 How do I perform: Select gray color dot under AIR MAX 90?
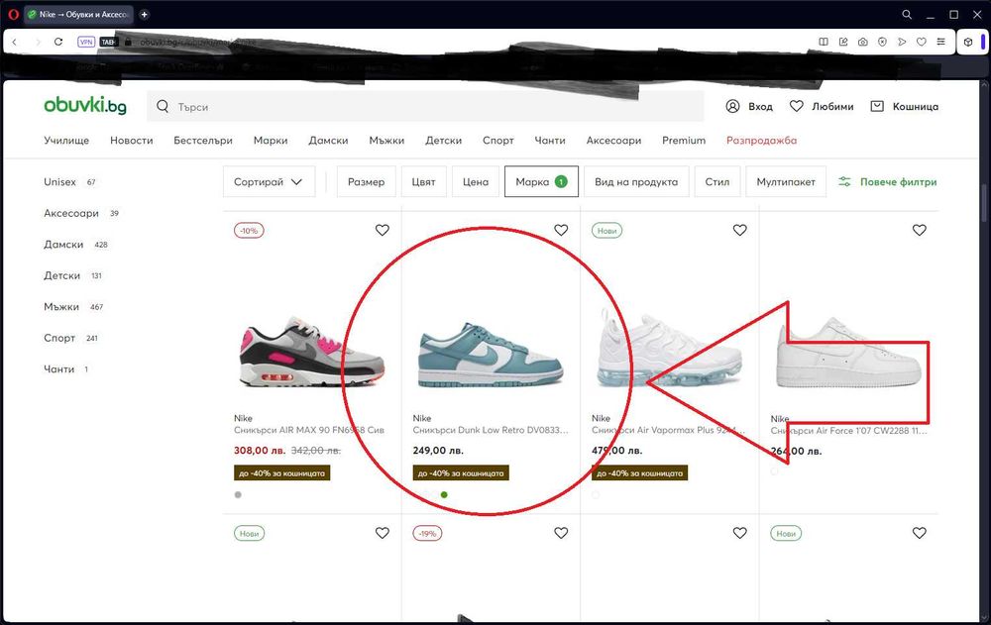pyautogui.click(x=238, y=495)
